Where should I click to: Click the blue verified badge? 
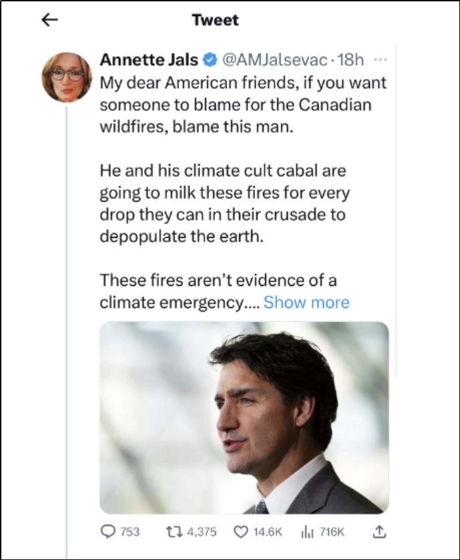pyautogui.click(x=209, y=60)
